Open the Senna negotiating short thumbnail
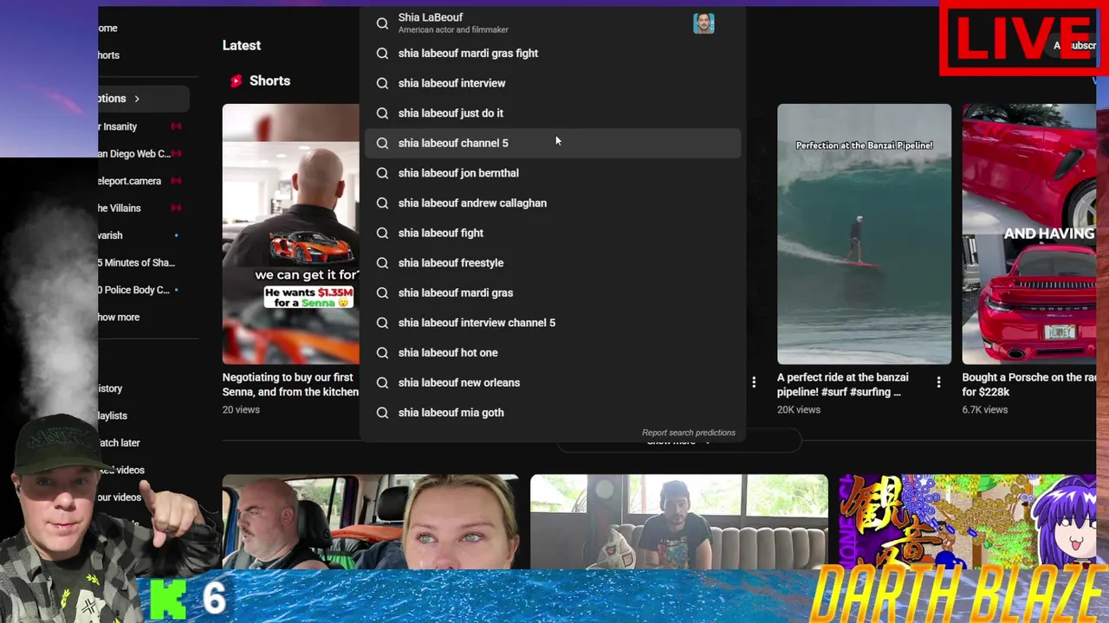This screenshot has height=623, width=1109. pos(290,234)
